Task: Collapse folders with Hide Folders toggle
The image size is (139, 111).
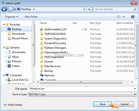Action: coord(13,105)
